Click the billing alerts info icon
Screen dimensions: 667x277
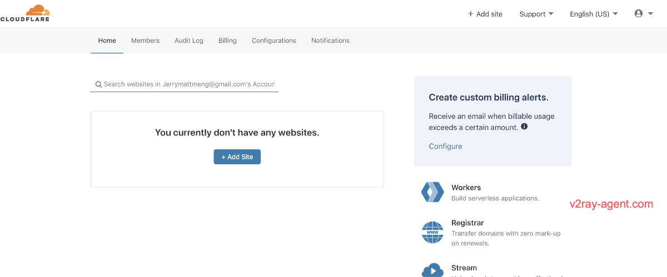[524, 127]
